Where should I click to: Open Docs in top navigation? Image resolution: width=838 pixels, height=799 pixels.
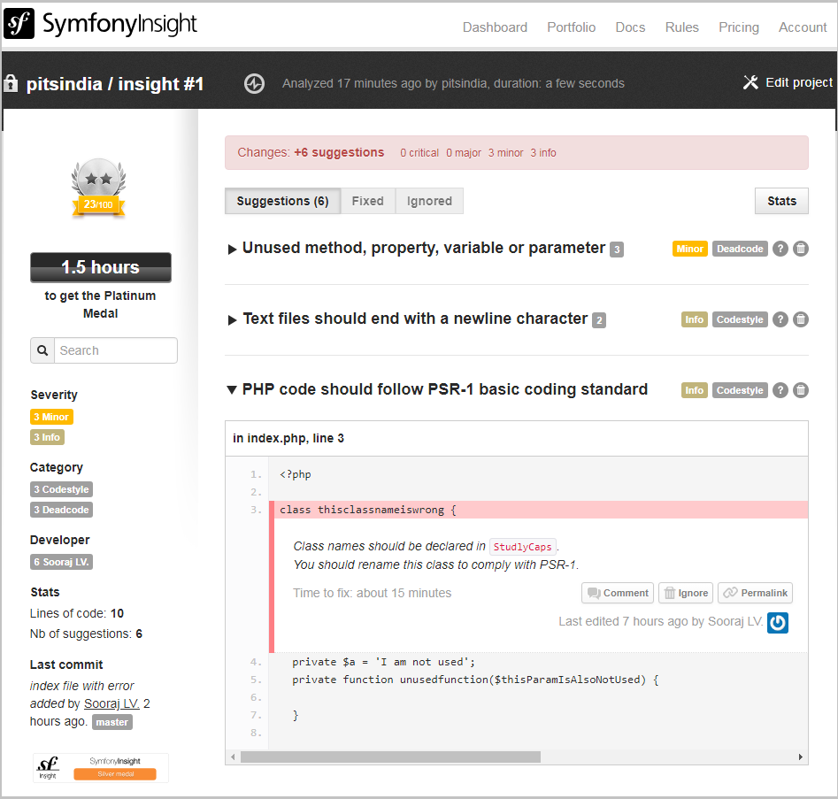[631, 27]
